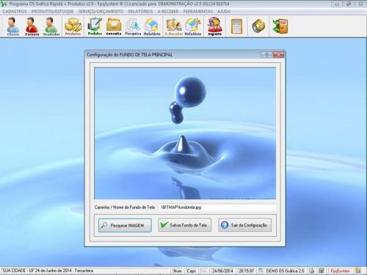367x275 pixels.
Task: Open the CADASTROS menu
Action: tap(15, 12)
